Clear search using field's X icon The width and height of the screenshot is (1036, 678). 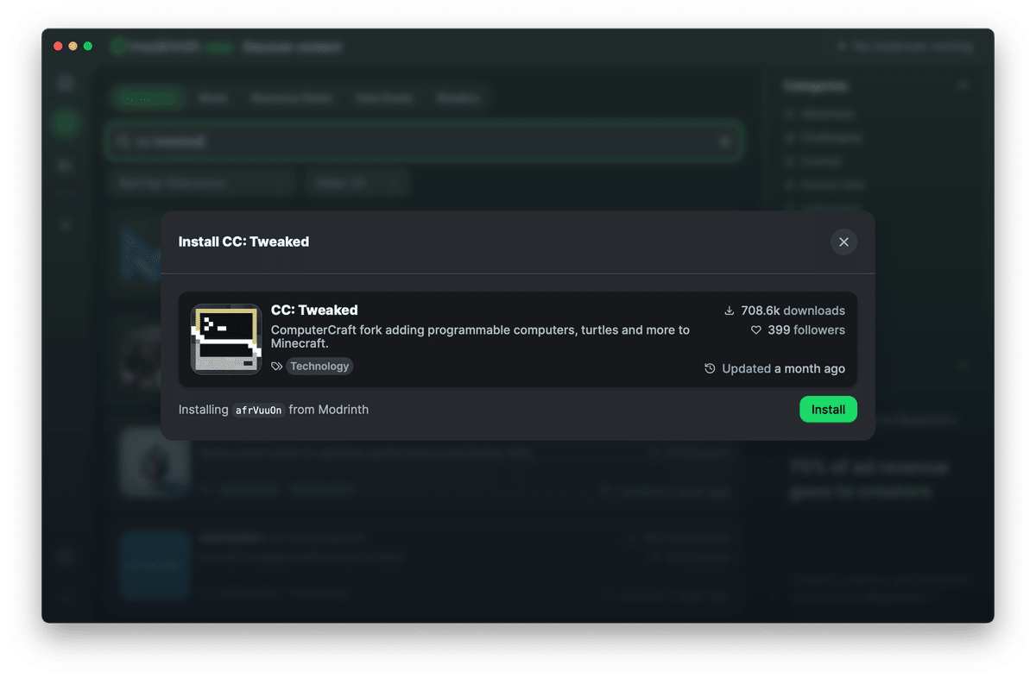pos(725,141)
